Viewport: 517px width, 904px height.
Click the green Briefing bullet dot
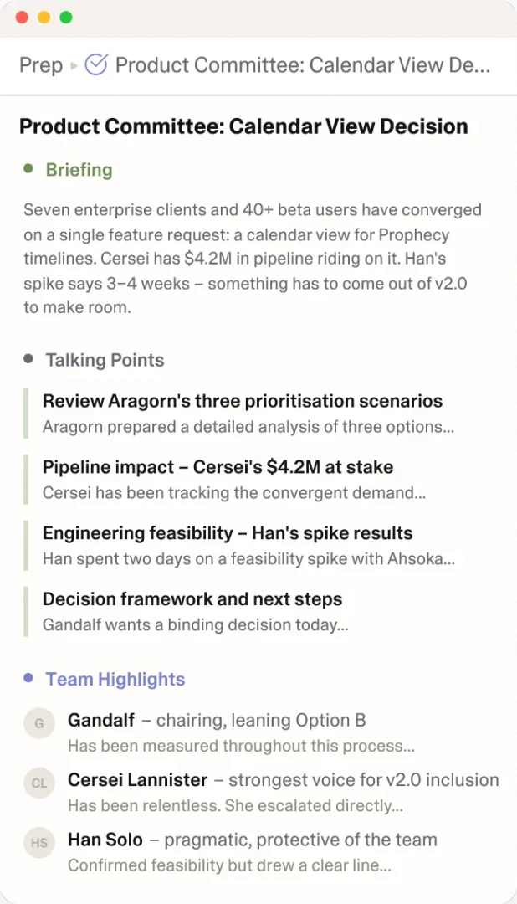pos(28,169)
